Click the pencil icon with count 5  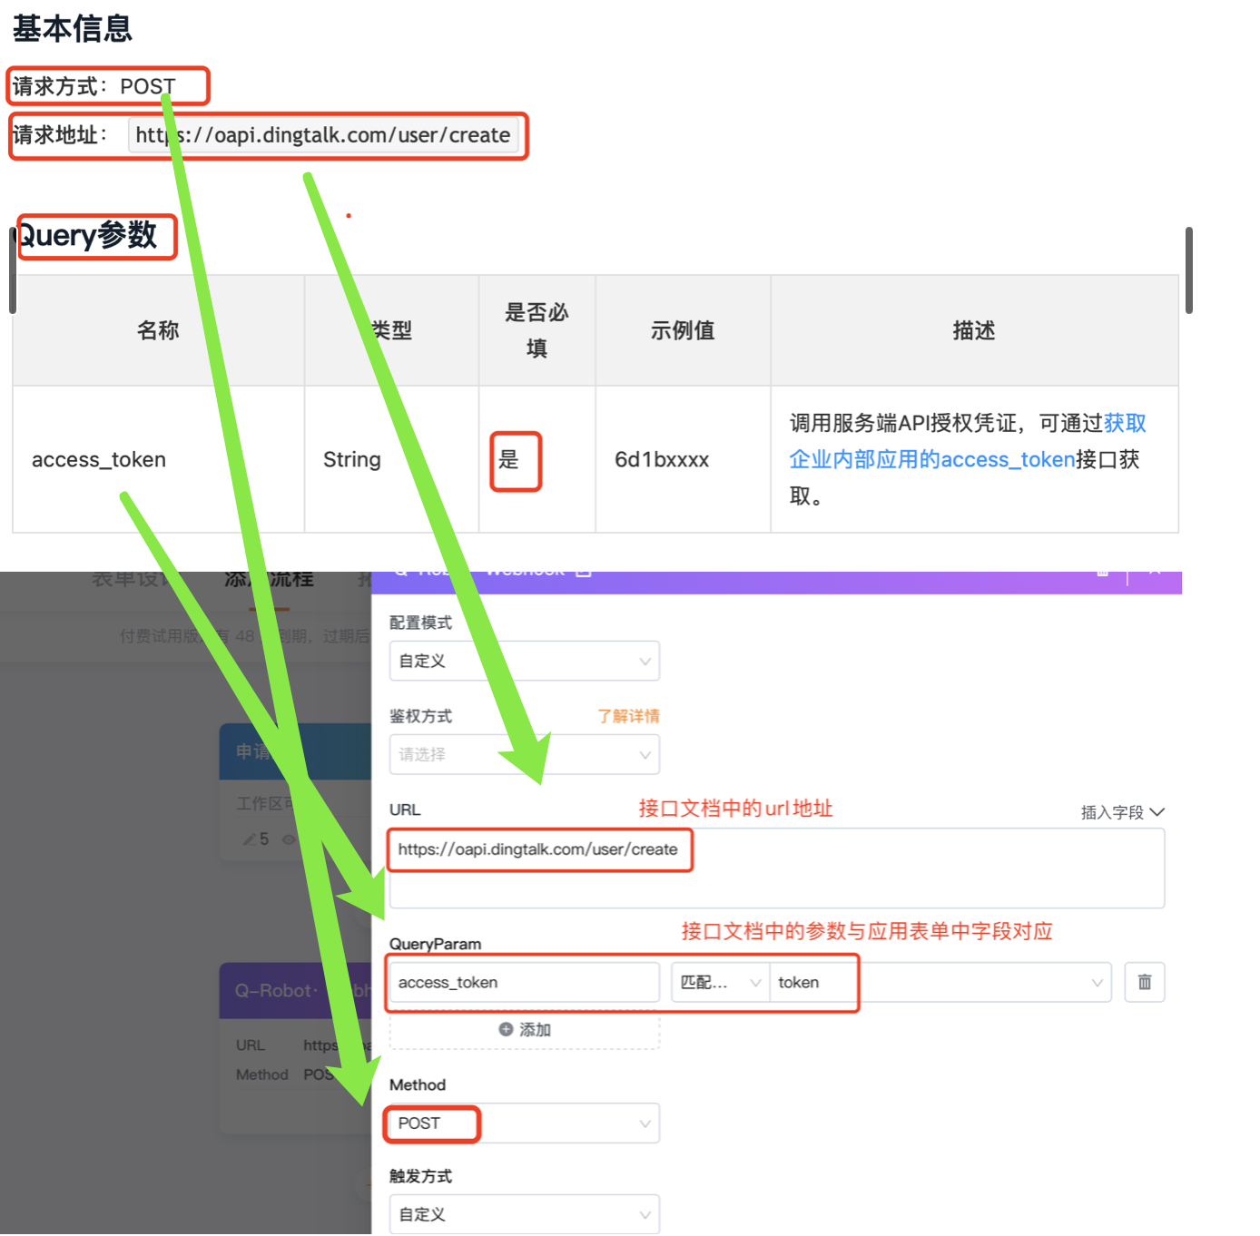click(x=256, y=839)
